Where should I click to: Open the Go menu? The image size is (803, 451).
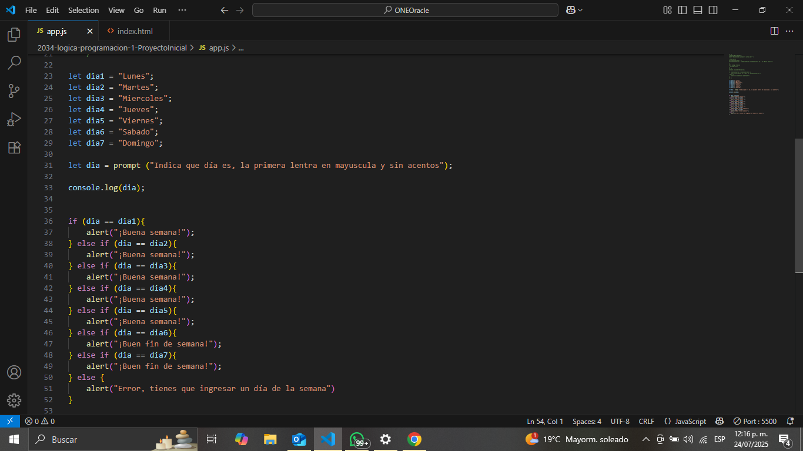(x=139, y=10)
